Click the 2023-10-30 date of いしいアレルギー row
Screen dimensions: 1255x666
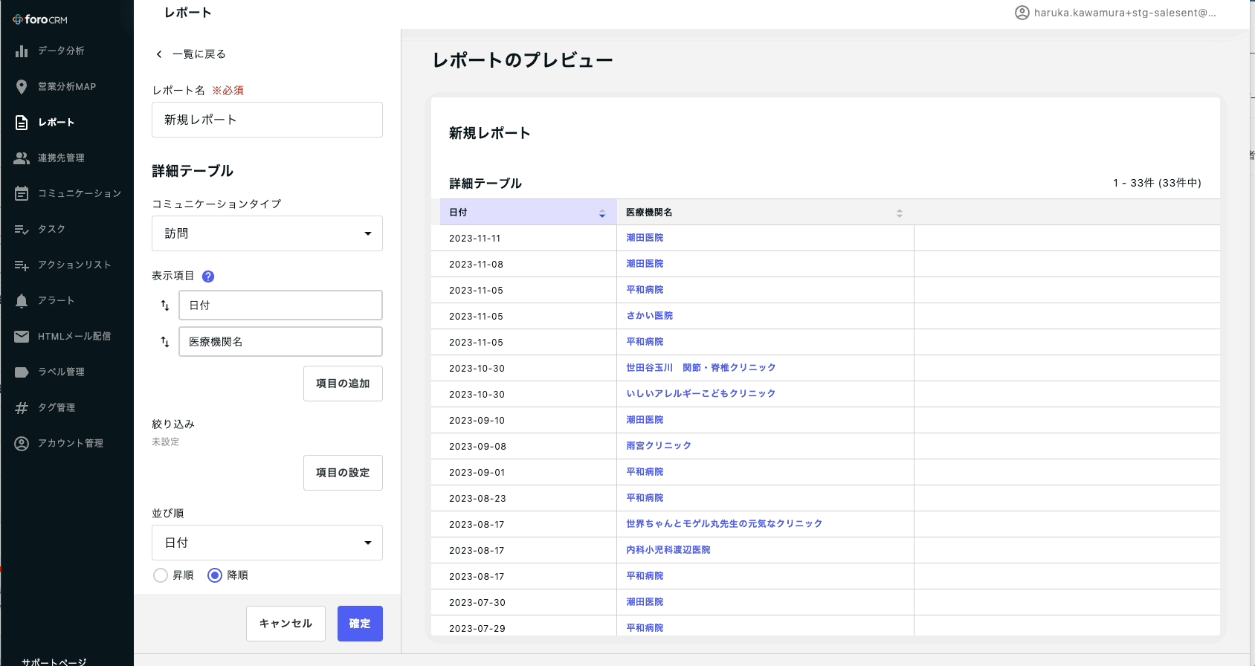coord(477,395)
